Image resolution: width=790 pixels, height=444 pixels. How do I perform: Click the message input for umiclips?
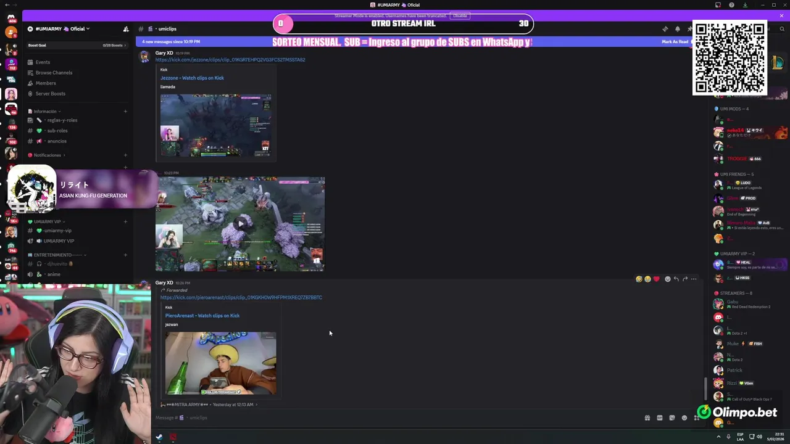pos(395,418)
